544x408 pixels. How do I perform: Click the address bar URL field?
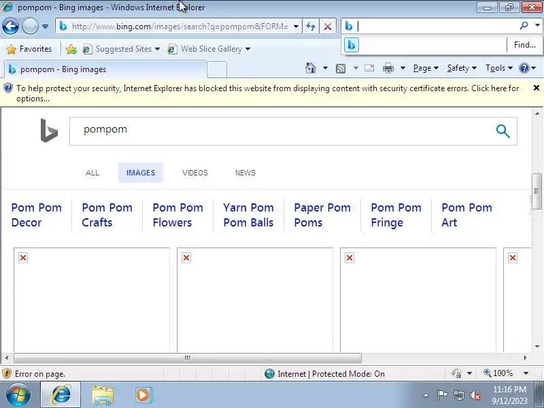(x=180, y=27)
